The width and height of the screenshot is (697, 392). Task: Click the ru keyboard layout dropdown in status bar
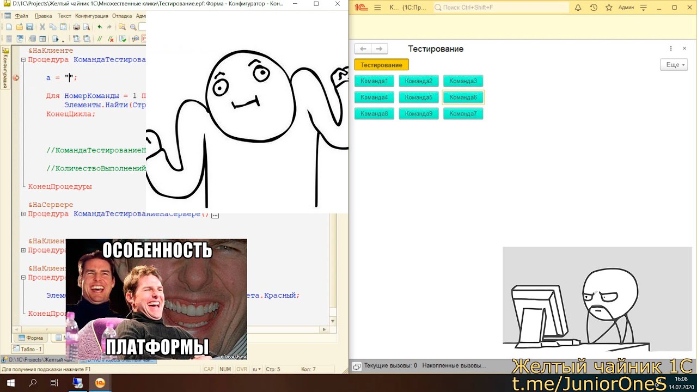[x=256, y=369]
